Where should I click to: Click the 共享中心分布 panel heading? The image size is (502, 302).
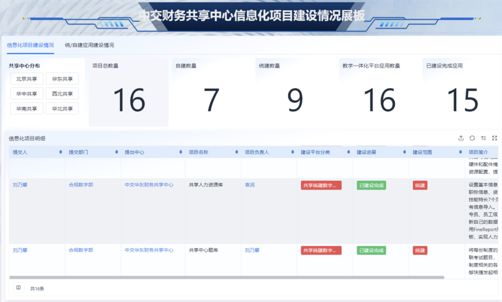pyautogui.click(x=24, y=66)
